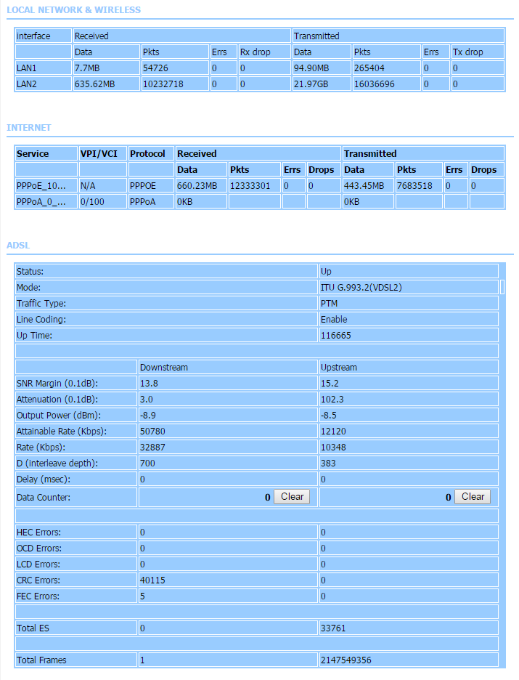Select the INTERNET section heading

28,128
